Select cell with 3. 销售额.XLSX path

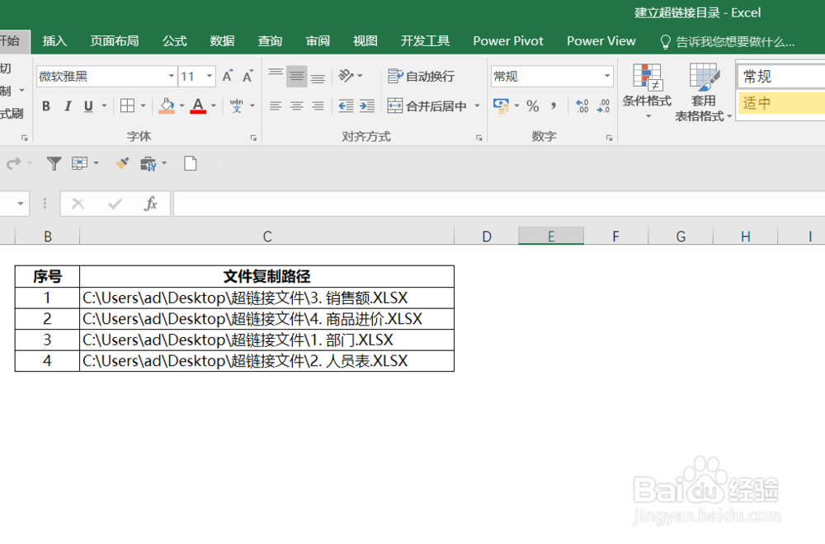(266, 298)
